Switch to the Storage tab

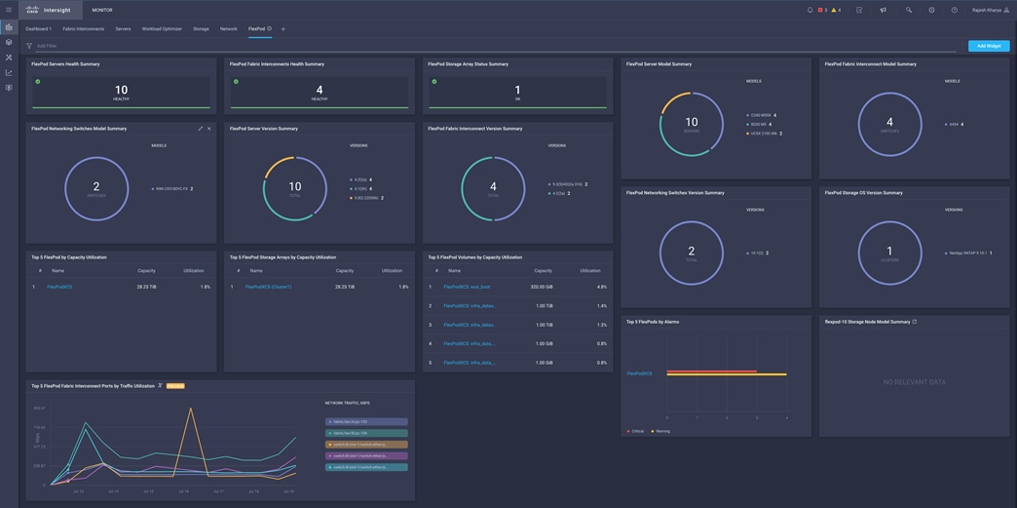pos(201,28)
